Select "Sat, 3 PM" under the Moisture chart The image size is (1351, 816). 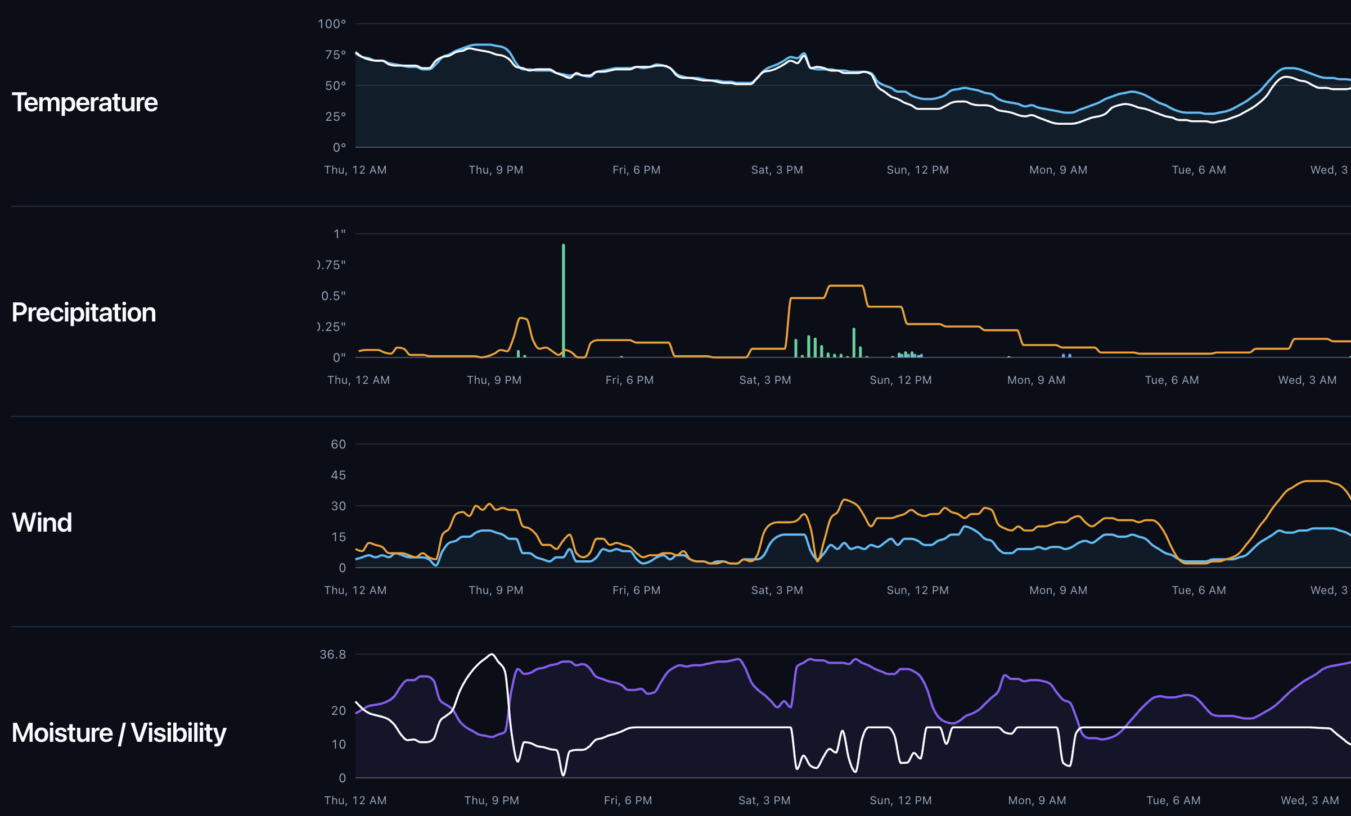pos(765,800)
